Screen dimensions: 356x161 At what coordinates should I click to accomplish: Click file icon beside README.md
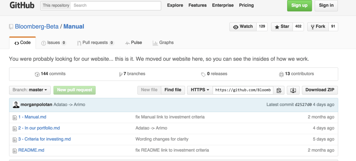15,151
